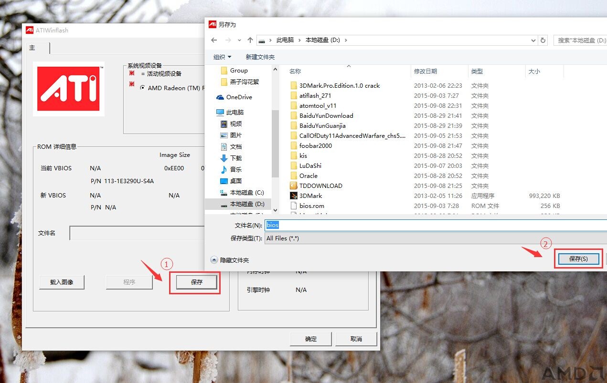The width and height of the screenshot is (607, 383).
Task: Select BaiduYunDownload folder
Action: point(321,115)
